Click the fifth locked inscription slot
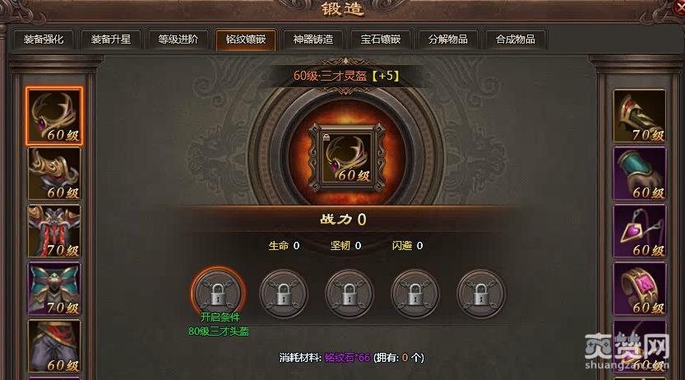Viewport: 685px width, 380px height. click(480, 294)
